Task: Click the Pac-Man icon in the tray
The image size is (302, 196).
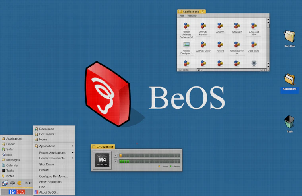Action: [19, 183]
